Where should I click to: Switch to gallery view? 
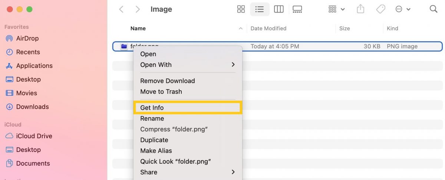click(x=297, y=9)
